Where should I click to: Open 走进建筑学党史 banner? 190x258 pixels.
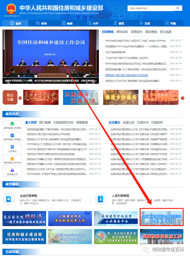41,97
